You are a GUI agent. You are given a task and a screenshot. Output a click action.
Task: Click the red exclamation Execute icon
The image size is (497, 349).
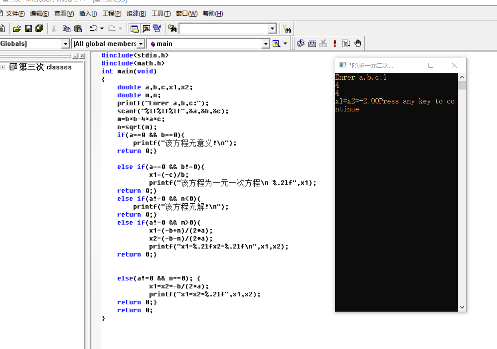(335, 43)
